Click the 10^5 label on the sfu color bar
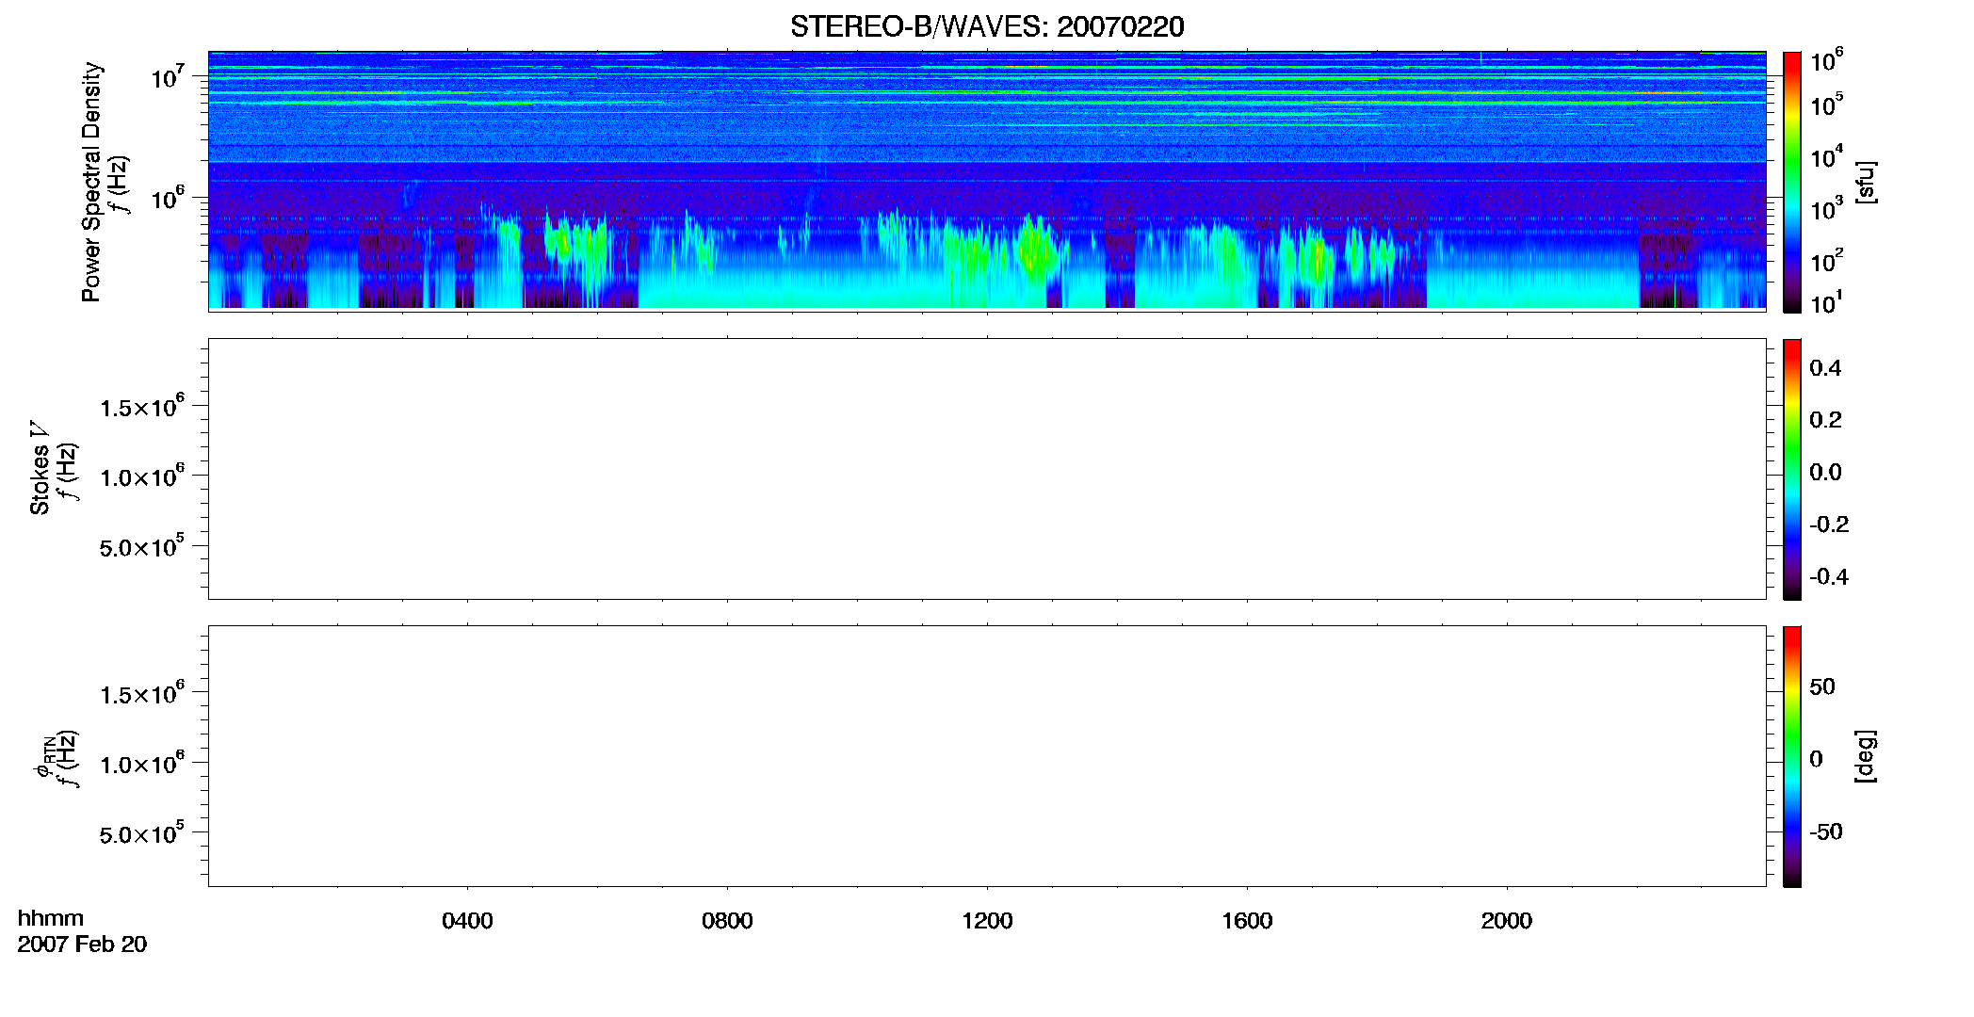The image size is (1974, 1017). pyautogui.click(x=1826, y=105)
